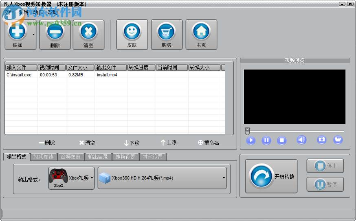
Task: Click the 暂停 pause conversion button
Action: pyautogui.click(x=325, y=184)
